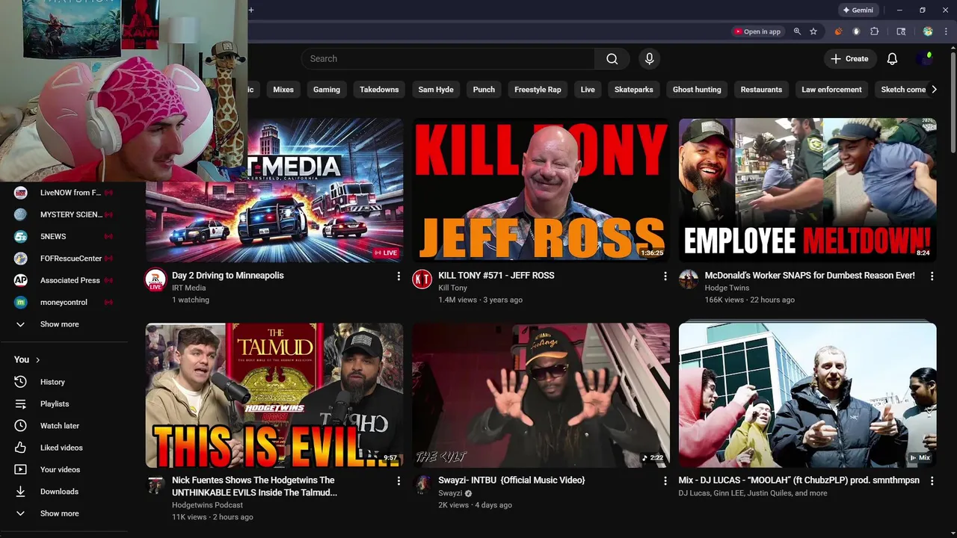Open moneycontrol subscription channel

point(64,302)
